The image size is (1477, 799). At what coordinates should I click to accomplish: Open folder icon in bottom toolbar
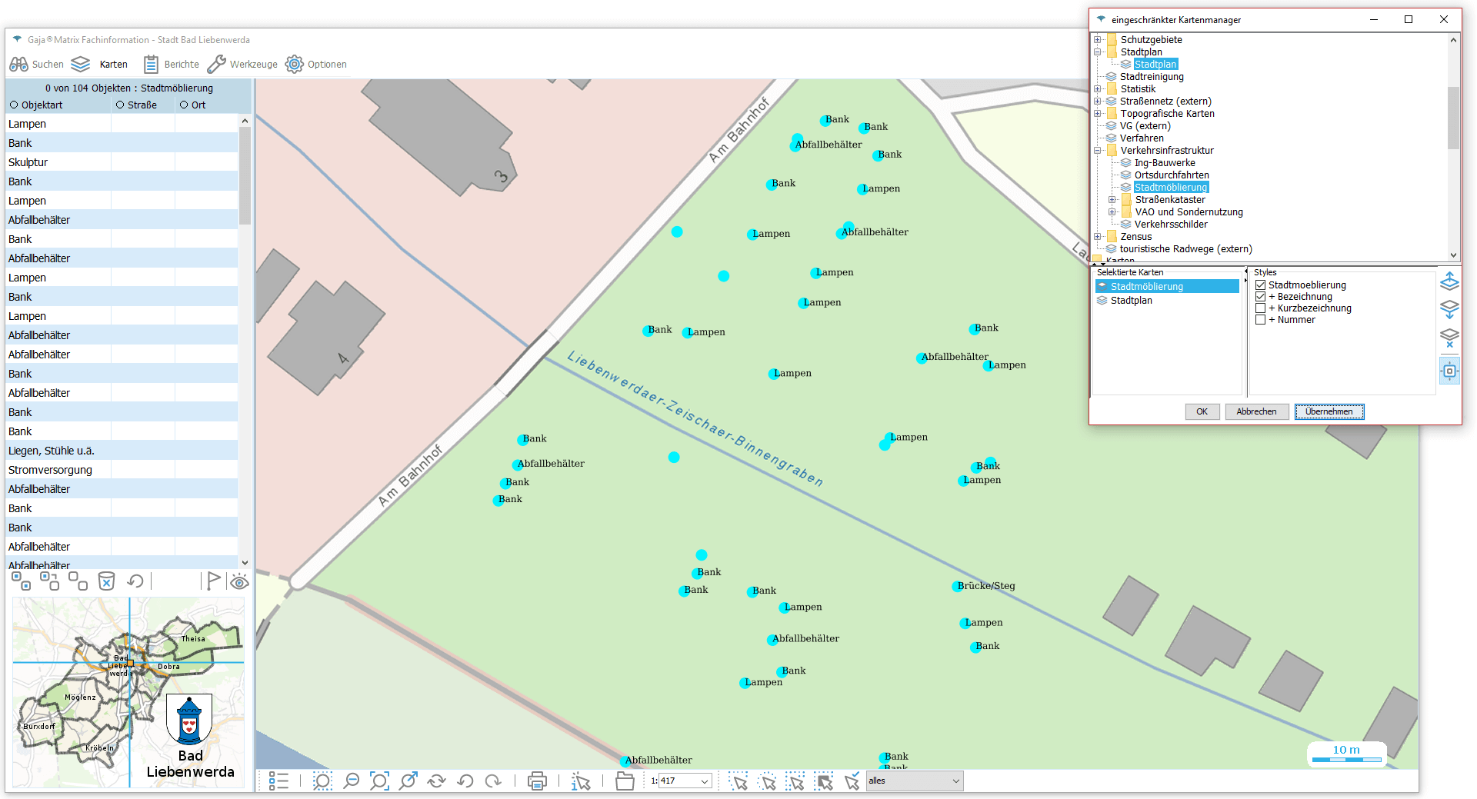tap(625, 781)
